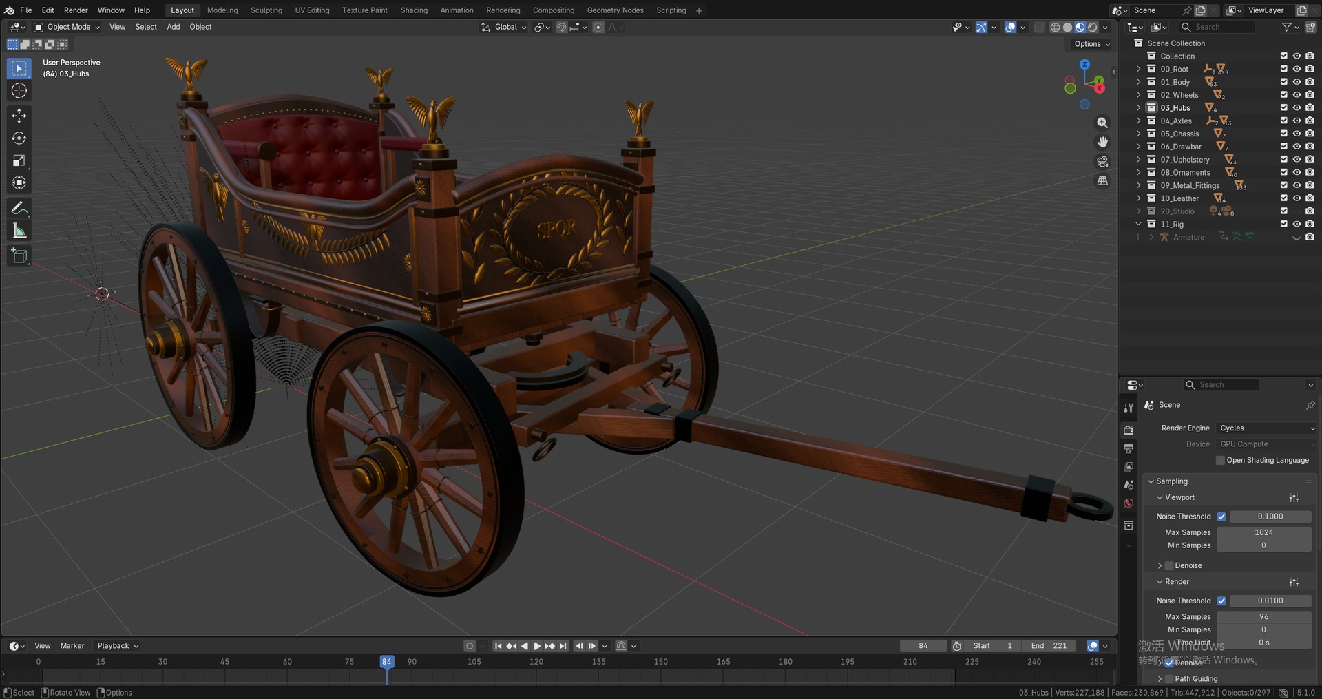1322x699 pixels.
Task: Disable Render Noise Threshold checkbox
Action: pos(1221,601)
